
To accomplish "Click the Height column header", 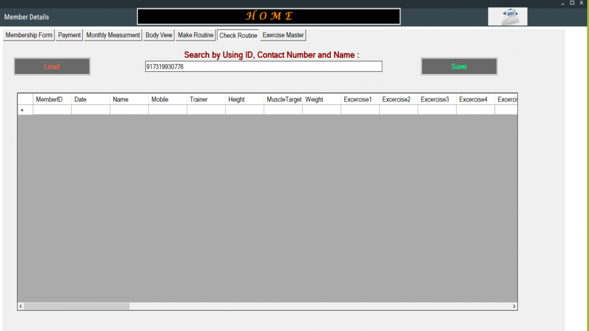I will click(245, 99).
